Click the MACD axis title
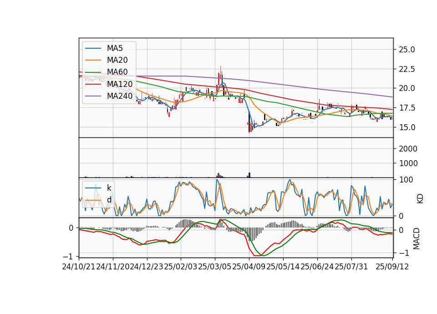 417,238
